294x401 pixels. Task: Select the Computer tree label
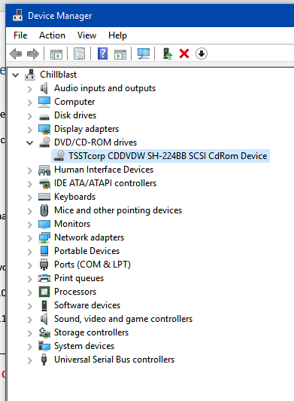coord(74,102)
